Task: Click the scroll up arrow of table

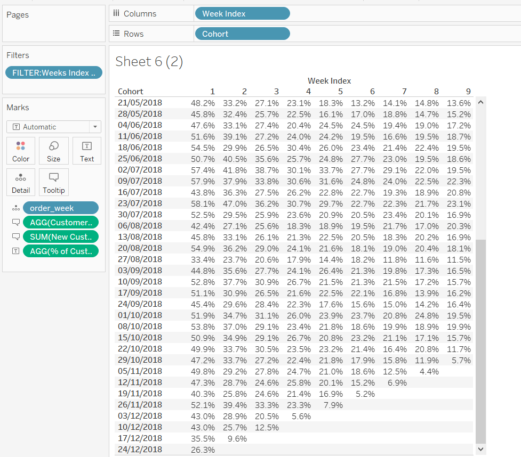Action: [480, 102]
